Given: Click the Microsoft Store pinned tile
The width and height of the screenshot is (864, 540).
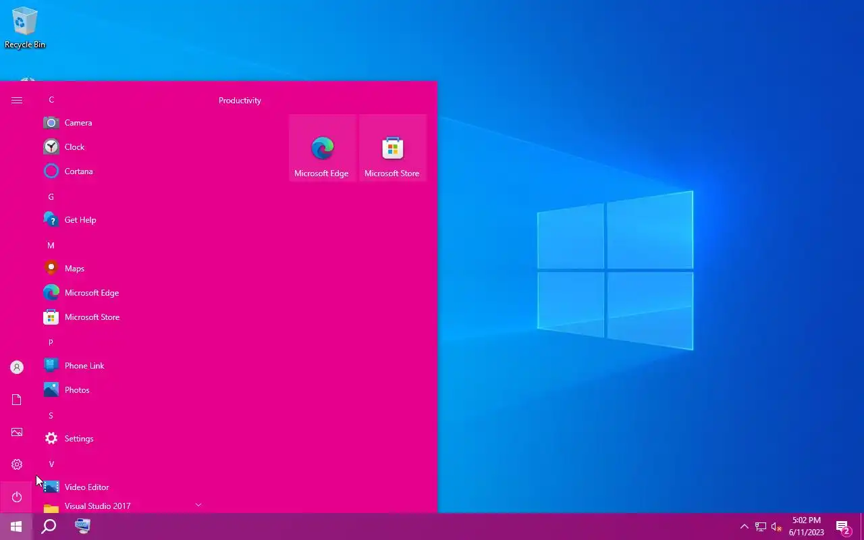Looking at the screenshot, I should coord(392,148).
